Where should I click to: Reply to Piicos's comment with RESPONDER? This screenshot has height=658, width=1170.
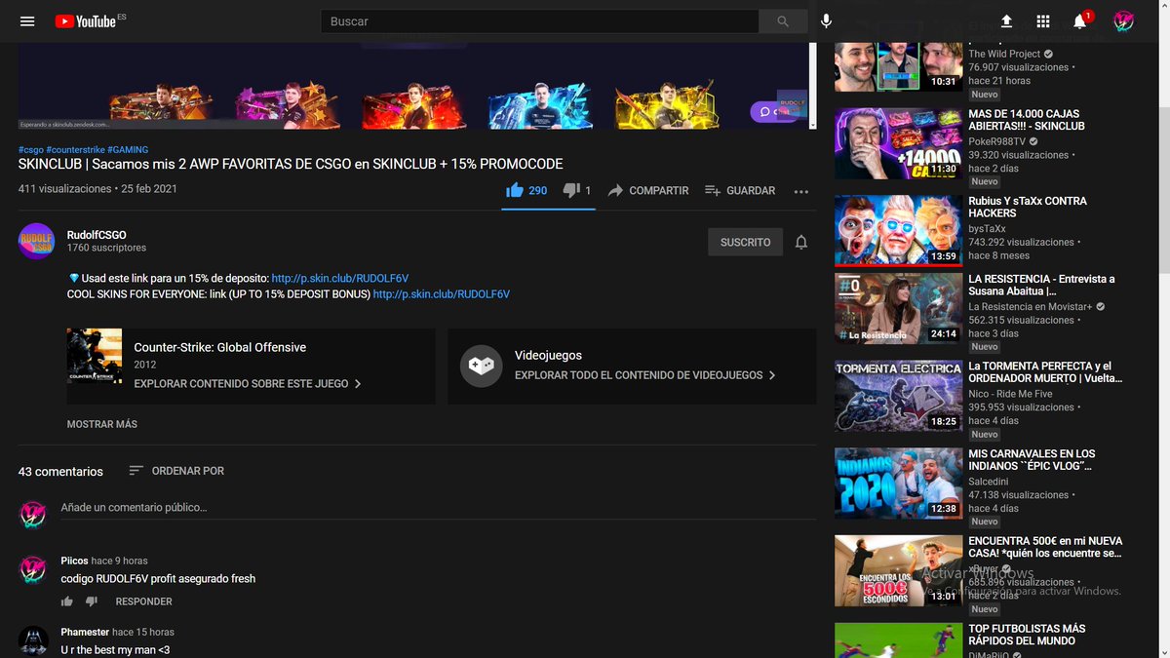(x=143, y=601)
